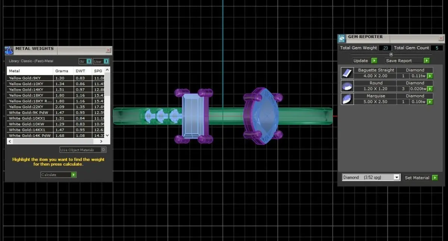Select the White Gold:10KW row
448x241 pixels.
[56, 124]
